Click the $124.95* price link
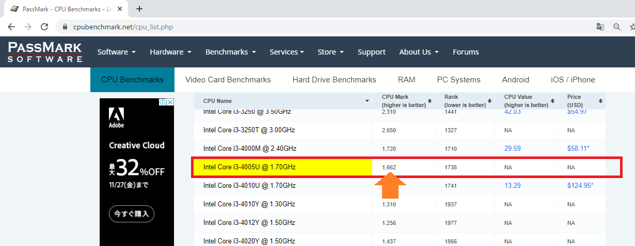 pyautogui.click(x=580, y=186)
